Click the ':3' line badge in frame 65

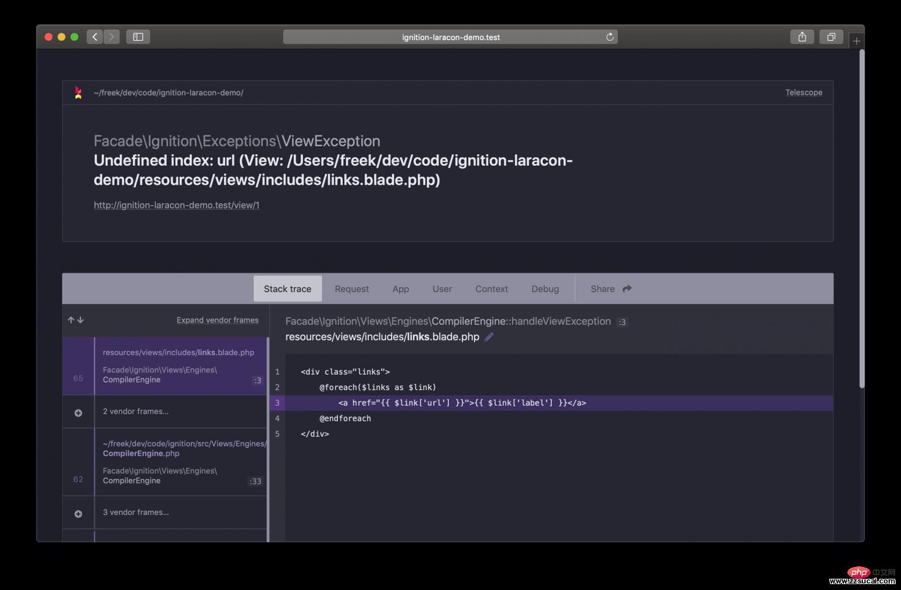[257, 380]
